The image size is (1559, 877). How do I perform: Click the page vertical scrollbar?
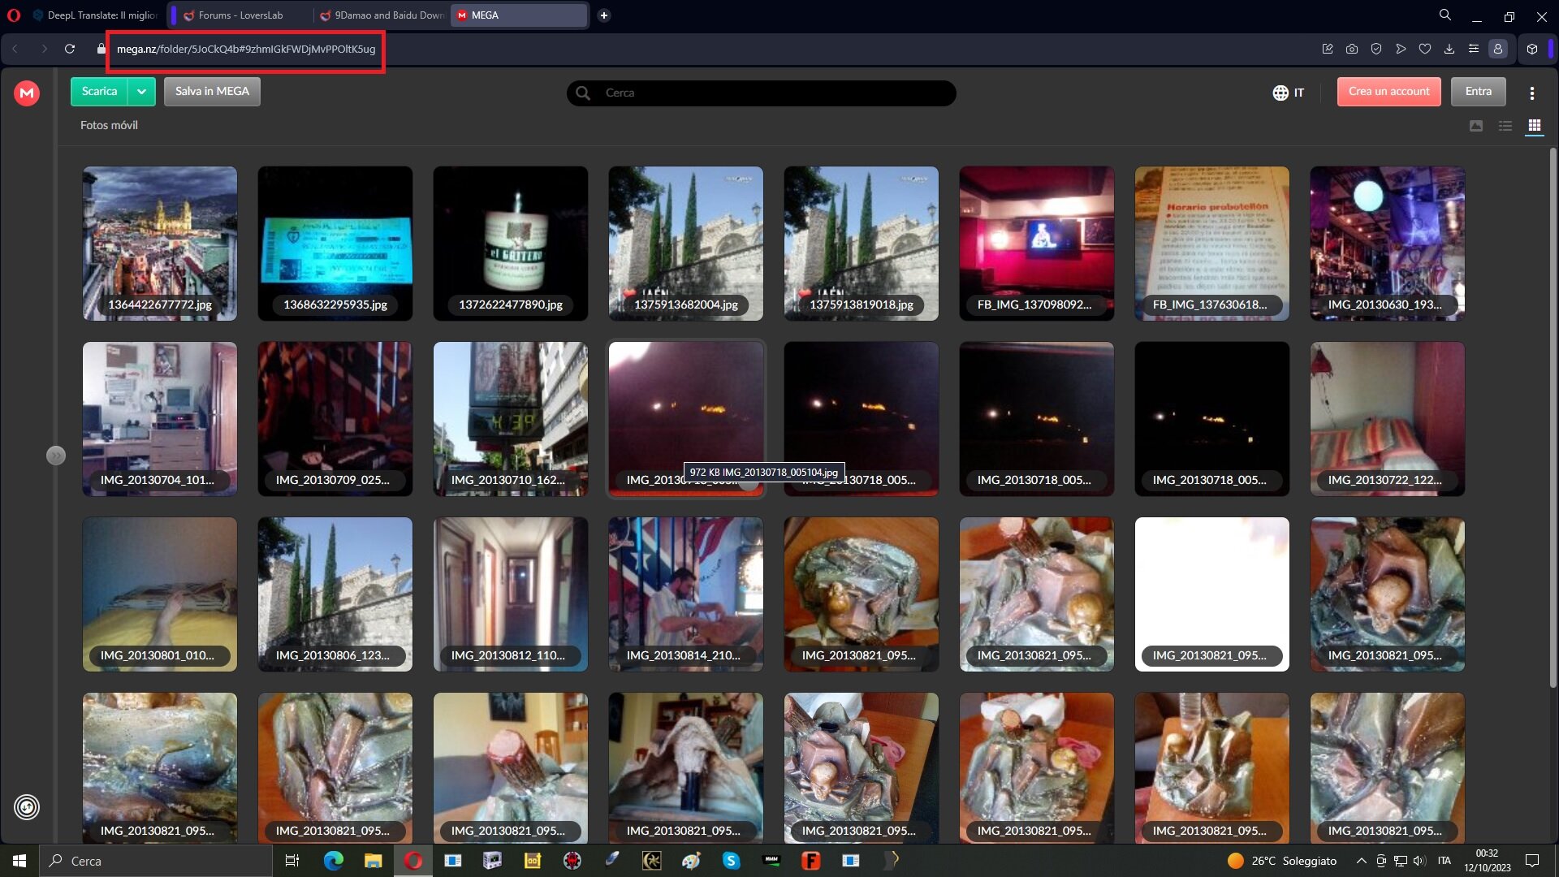click(x=1553, y=418)
